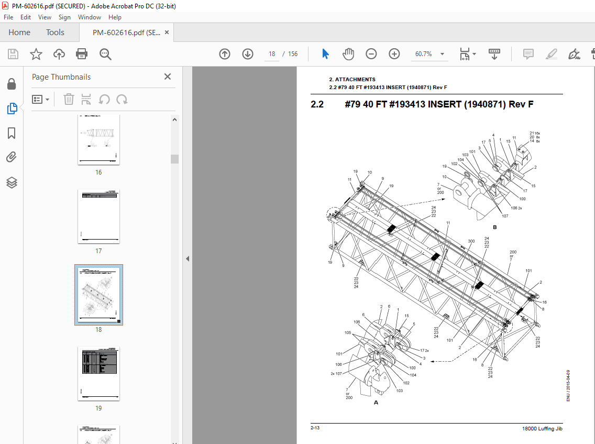Select page 16 thumbnail
This screenshot has height=444, width=595.
[x=98, y=139]
